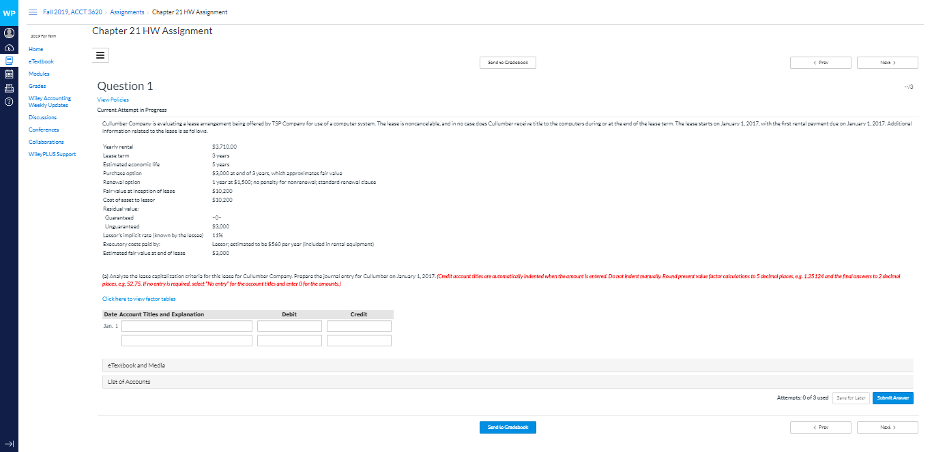Open the Courses book icon
The image size is (932, 452).
tap(9, 61)
